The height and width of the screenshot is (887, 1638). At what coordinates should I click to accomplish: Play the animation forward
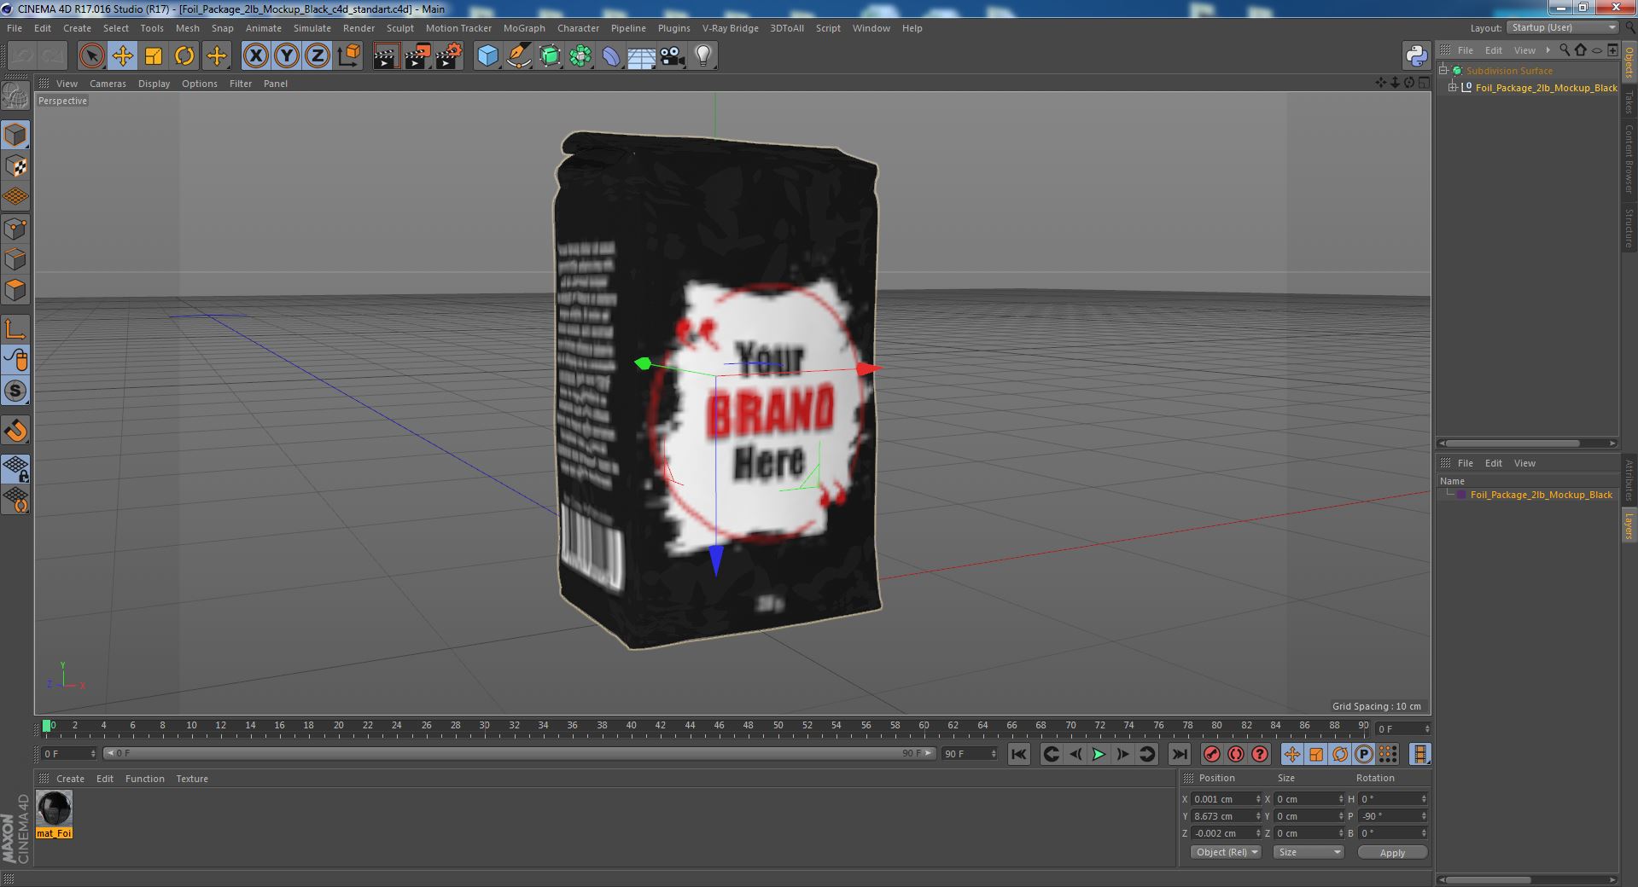click(1099, 754)
